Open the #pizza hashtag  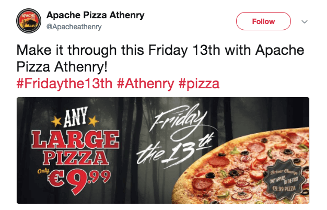(199, 84)
